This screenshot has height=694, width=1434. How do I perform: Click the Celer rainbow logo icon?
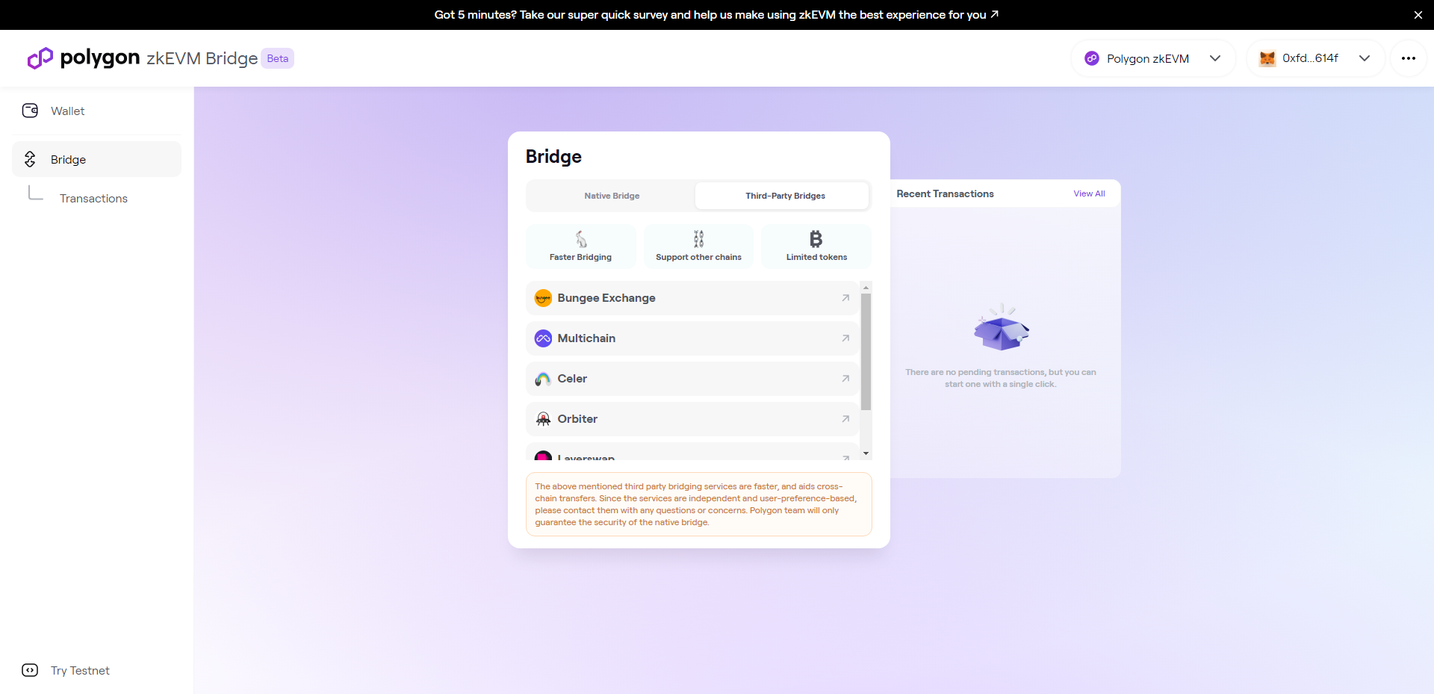click(x=543, y=379)
